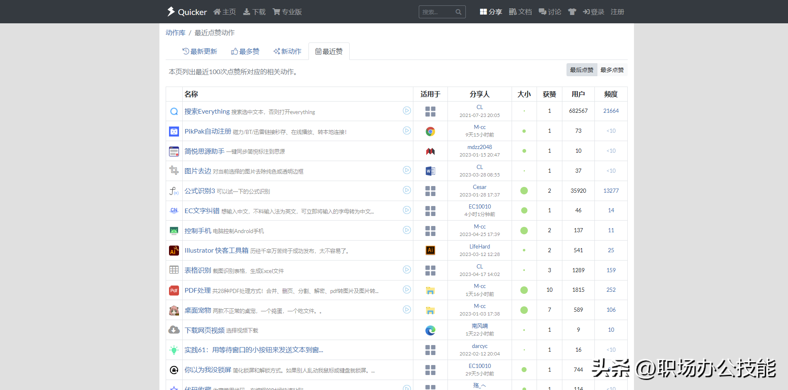Switch to the 最新更新 tab
The width and height of the screenshot is (788, 390).
point(200,51)
